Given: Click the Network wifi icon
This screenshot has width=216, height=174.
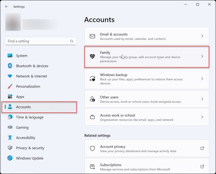Looking at the screenshot, I should pyautogui.click(x=10, y=76).
